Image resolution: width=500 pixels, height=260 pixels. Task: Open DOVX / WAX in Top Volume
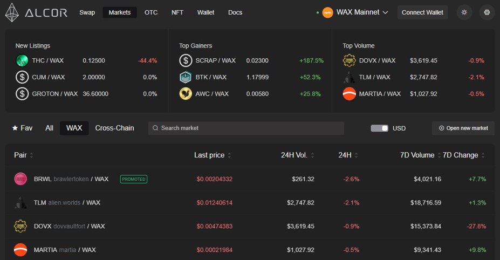413,60
